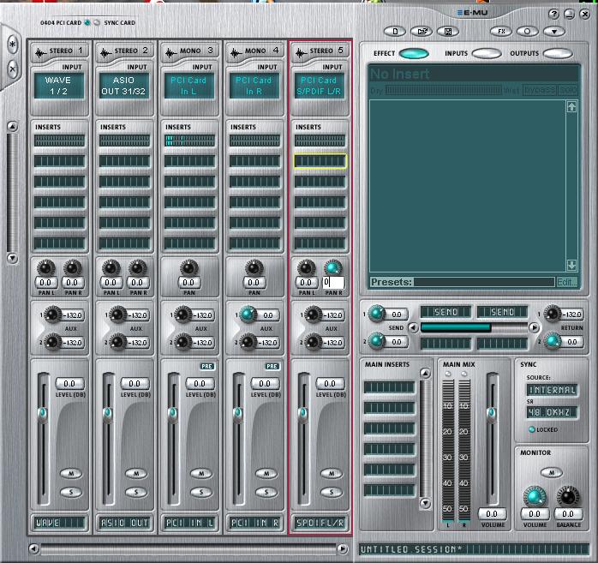Open the 48.0kHz sample rate selector
Viewport: 598px width, 563px height.
553,412
